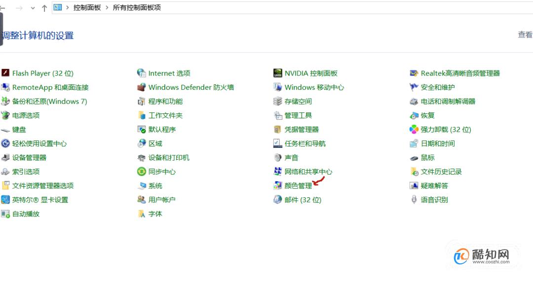Open the 备份和还原(Windows 7) icon

[x=5, y=101]
